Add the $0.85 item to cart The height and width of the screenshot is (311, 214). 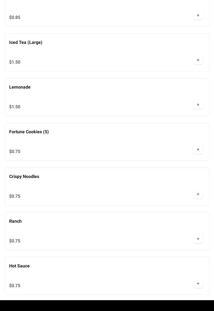tap(198, 16)
